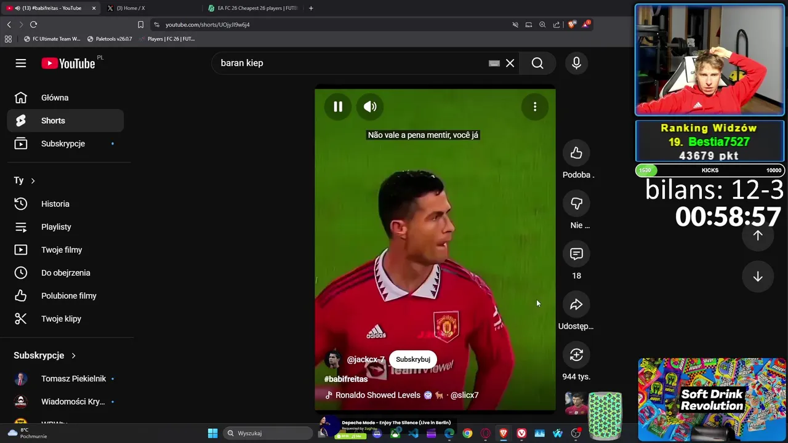The image size is (788, 443).
Task: Open sound Ronaldo Showed Levels @slicx7
Action: 402,395
